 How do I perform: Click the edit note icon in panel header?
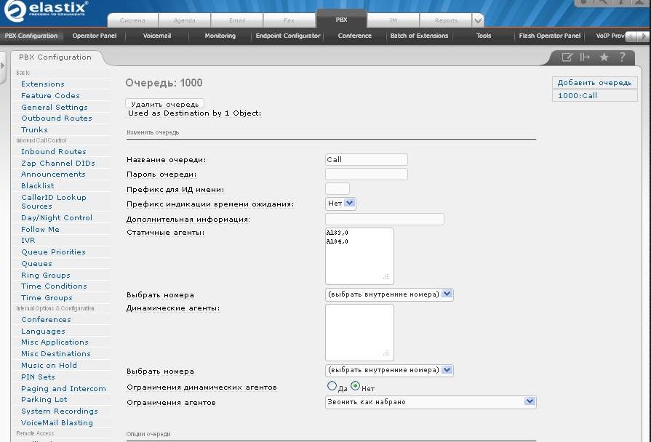tap(567, 57)
